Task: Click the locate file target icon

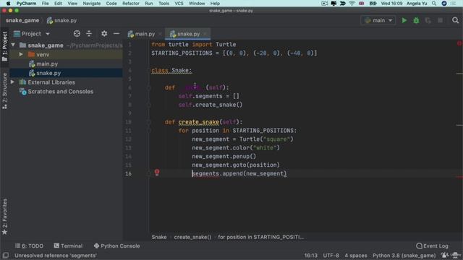Action: (77, 34)
